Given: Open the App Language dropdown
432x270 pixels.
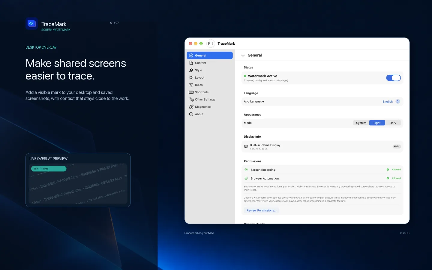Looking at the screenshot, I should [x=391, y=101].
